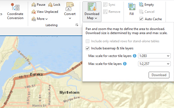Click the 14th St label on the map

30,86
